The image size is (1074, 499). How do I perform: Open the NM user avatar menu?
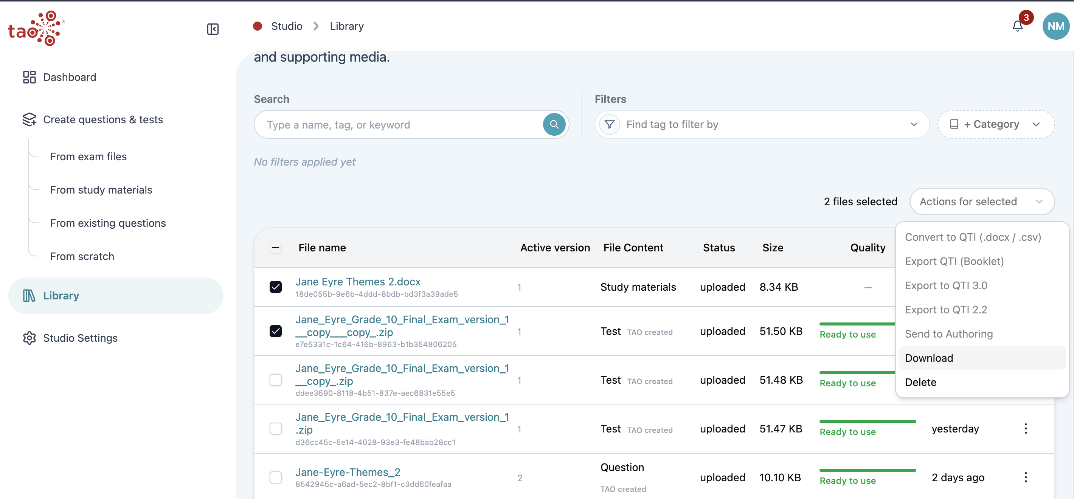(x=1055, y=26)
